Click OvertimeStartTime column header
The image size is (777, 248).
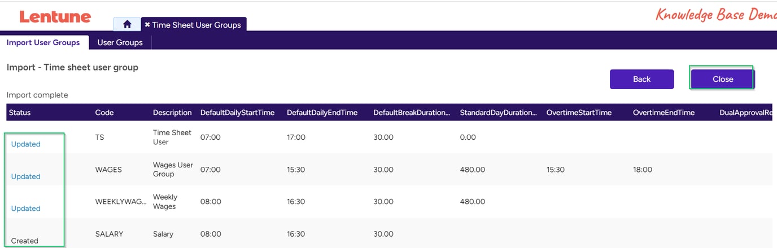[579, 112]
